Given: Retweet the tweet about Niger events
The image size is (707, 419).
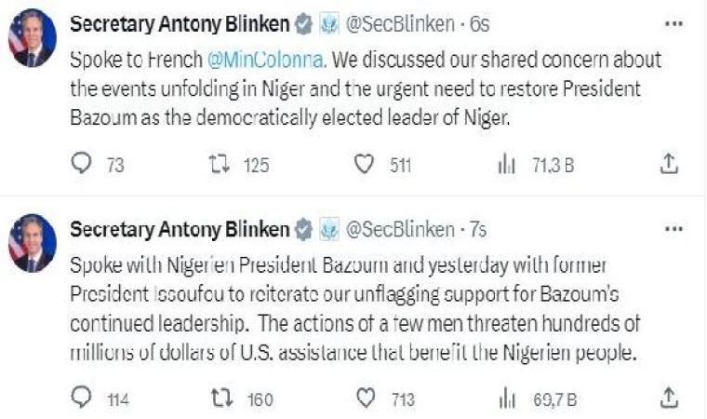Looking at the screenshot, I should (217, 165).
